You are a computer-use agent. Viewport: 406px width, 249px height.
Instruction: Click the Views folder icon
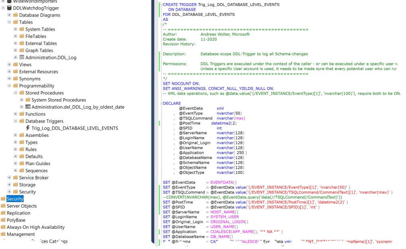point(16,64)
